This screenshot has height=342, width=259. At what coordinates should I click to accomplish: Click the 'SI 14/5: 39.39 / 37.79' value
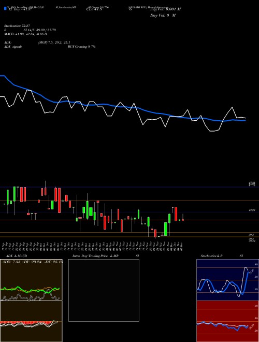[x=40, y=30]
